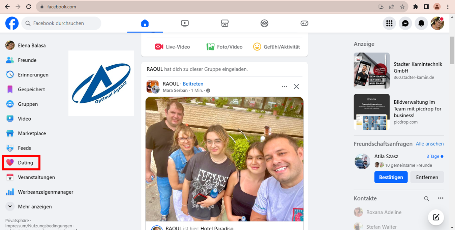Open RAOUL post options (three dots)
The image size is (455, 230).
284,87
